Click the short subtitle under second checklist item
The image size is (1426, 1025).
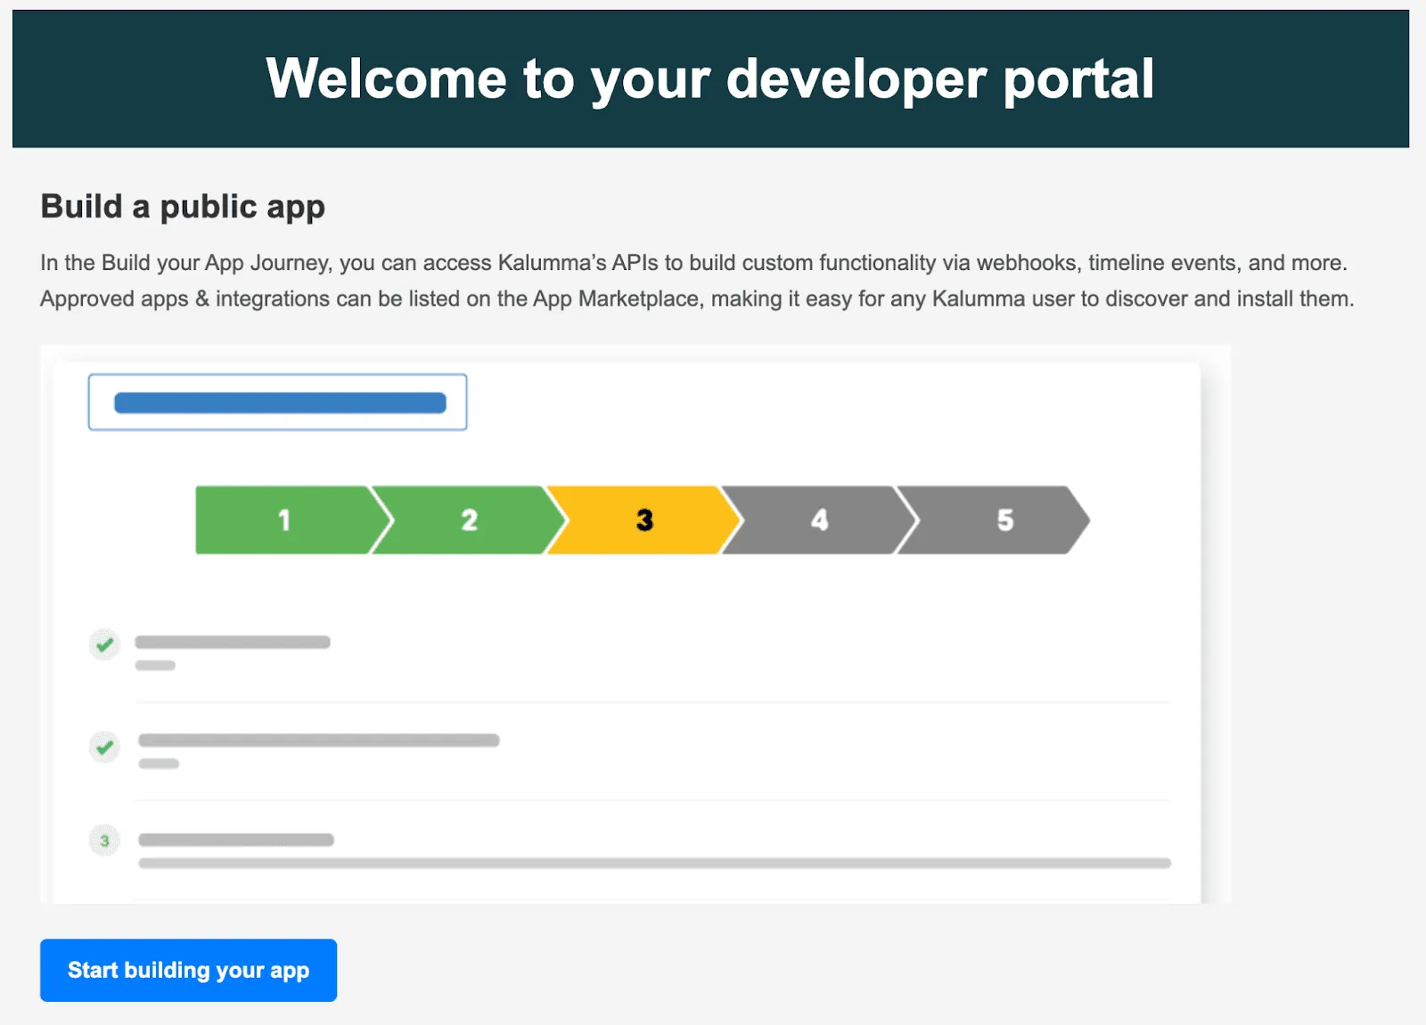[159, 763]
